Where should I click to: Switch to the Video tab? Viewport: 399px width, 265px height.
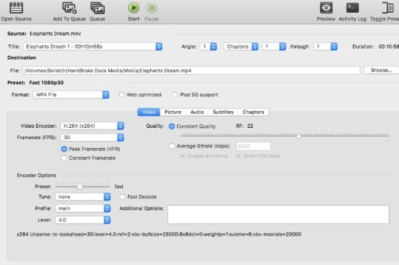click(x=148, y=112)
